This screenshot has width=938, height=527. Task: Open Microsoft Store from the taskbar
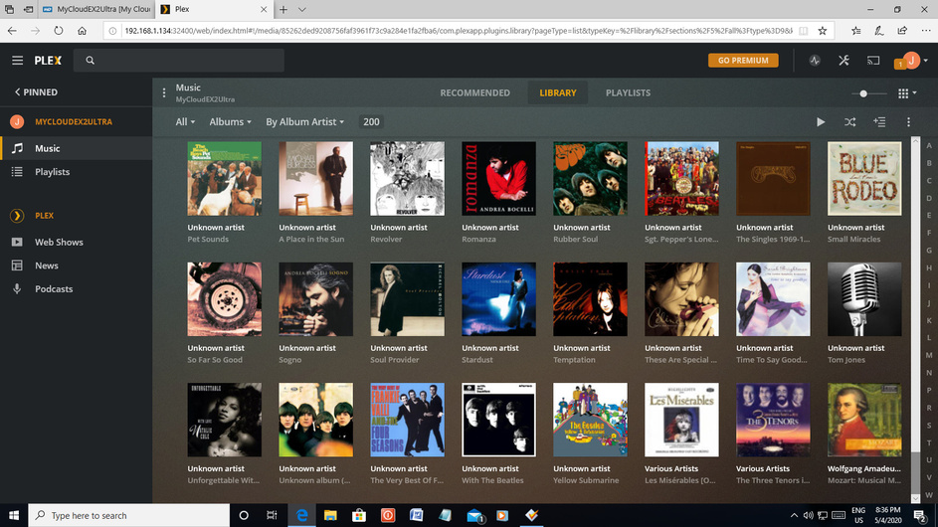[359, 515]
